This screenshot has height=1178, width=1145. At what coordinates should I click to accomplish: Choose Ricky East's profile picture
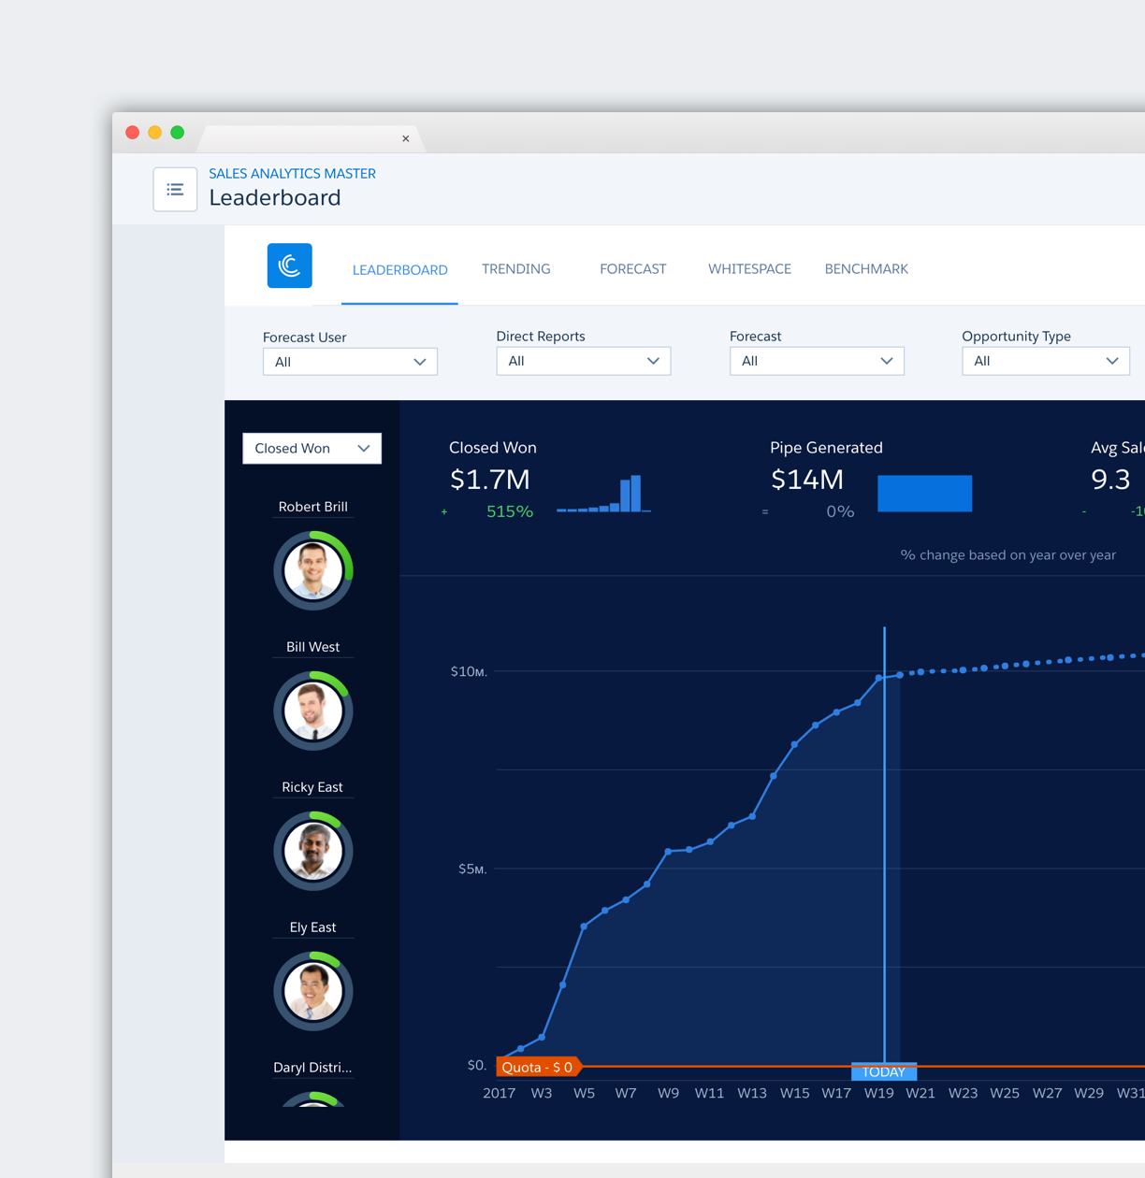point(313,851)
